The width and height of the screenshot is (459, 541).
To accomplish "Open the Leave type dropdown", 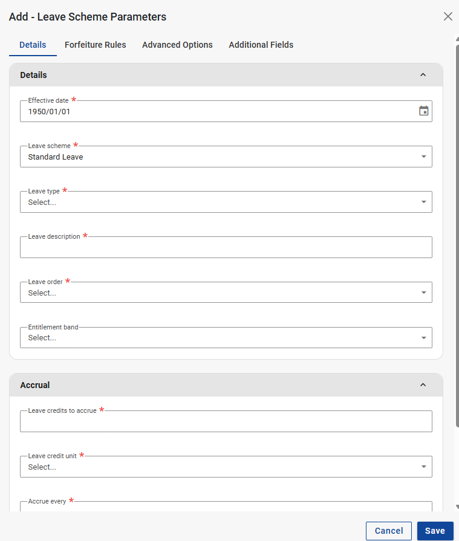I will click(x=226, y=202).
